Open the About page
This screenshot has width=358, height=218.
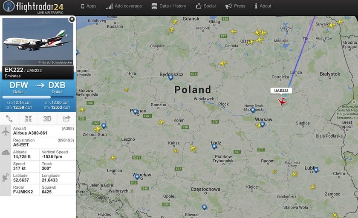pos(263,6)
